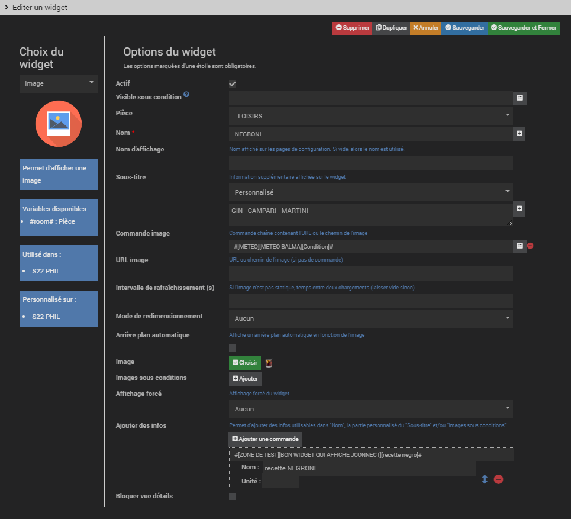Open the condition editor icon for Visible sous condition
Screen dimensions: 571x519
(x=520, y=98)
